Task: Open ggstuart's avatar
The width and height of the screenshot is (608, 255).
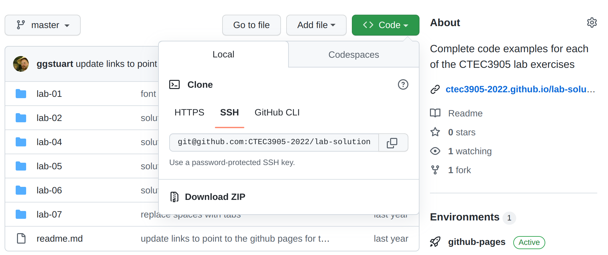Action: (x=21, y=64)
